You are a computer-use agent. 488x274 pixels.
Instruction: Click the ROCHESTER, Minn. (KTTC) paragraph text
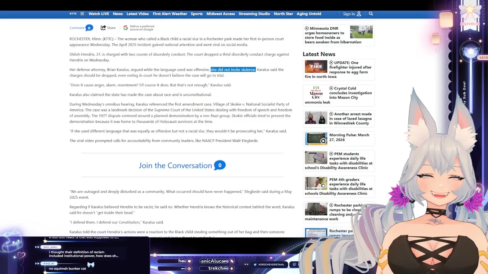(x=177, y=42)
